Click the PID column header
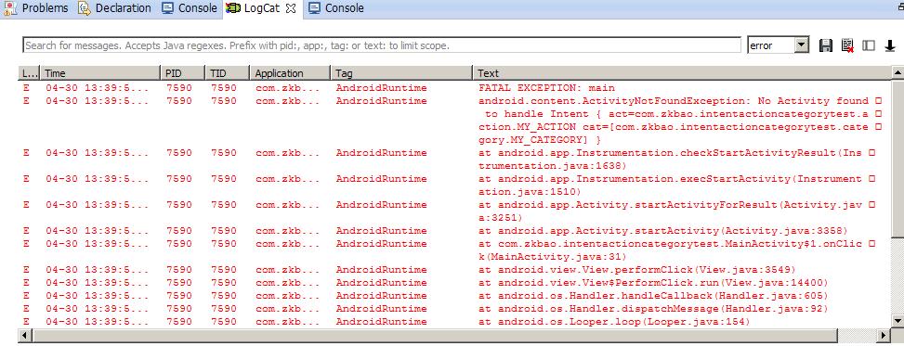 point(182,73)
